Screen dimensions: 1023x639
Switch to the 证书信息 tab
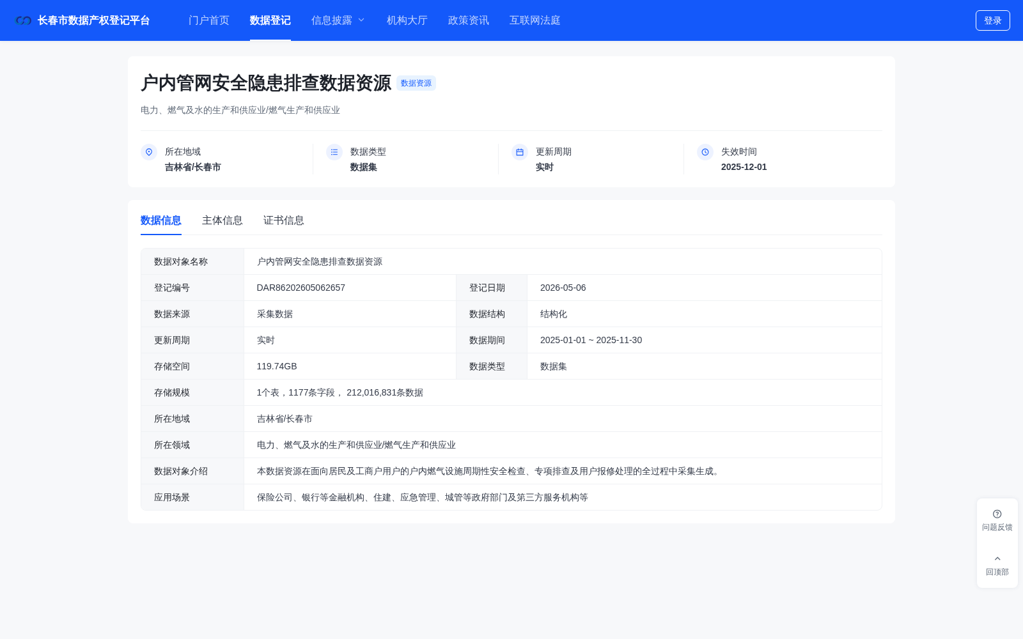(x=284, y=220)
